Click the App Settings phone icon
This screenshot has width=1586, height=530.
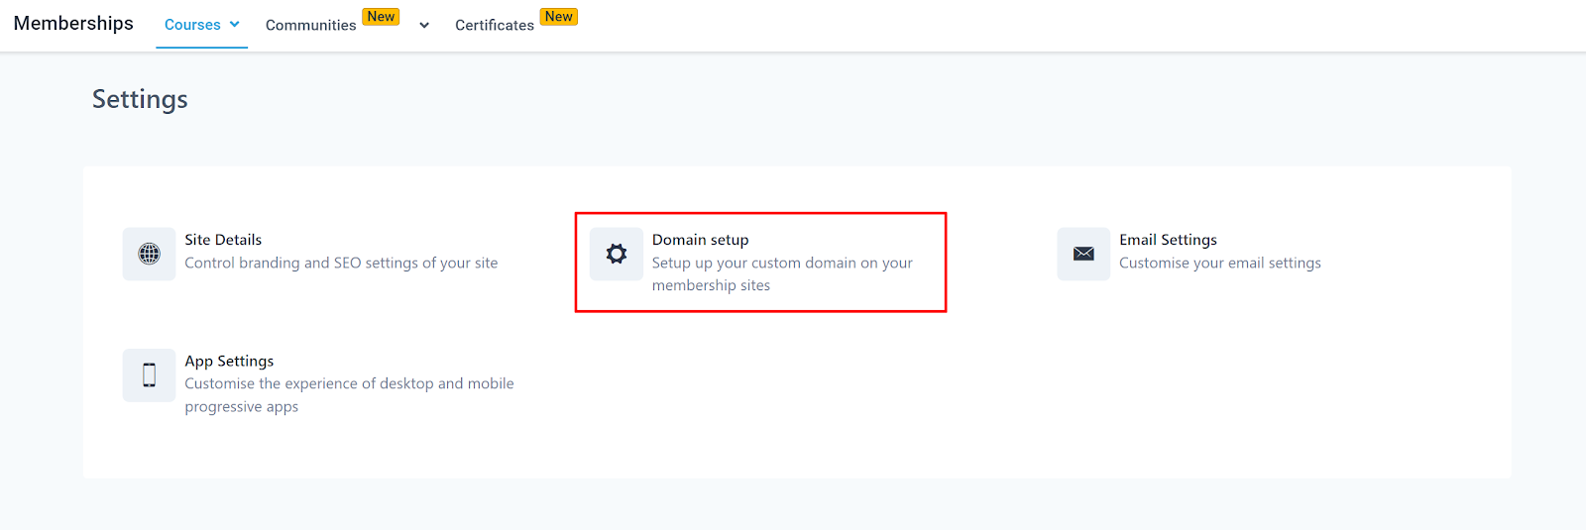pos(149,374)
